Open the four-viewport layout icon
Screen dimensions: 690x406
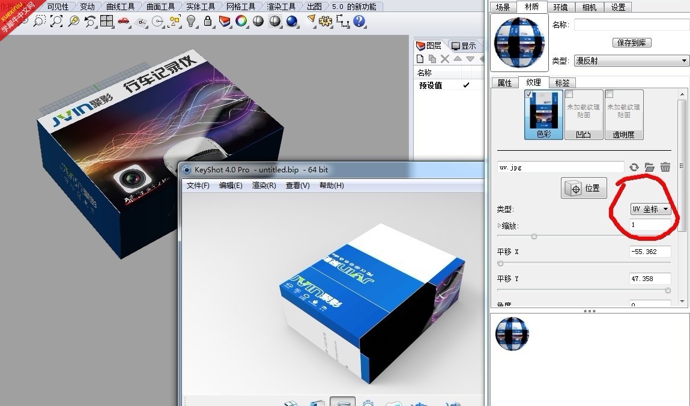(x=106, y=20)
